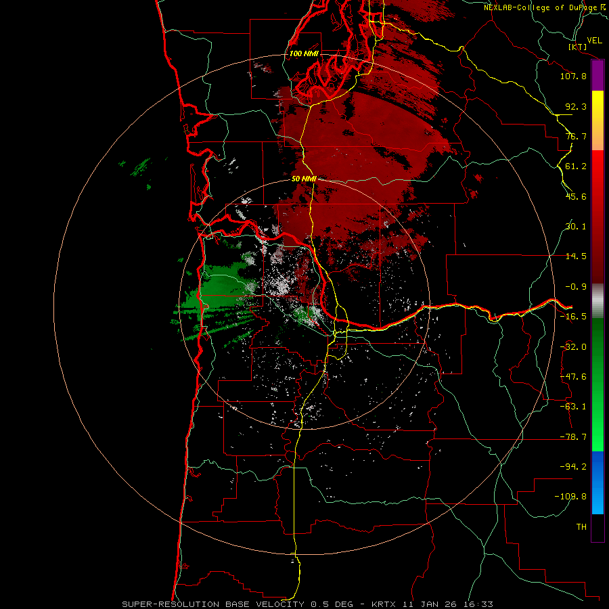This screenshot has height=609, width=609.
Task: Click the [KT] units label
Action: 578,47
